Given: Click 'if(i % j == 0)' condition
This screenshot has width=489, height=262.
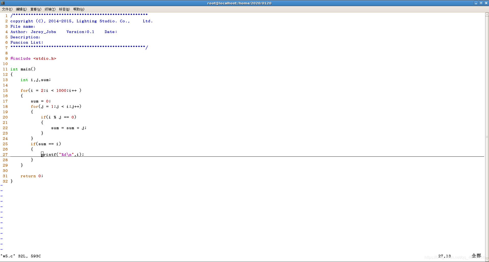Looking at the screenshot, I should [x=59, y=117].
